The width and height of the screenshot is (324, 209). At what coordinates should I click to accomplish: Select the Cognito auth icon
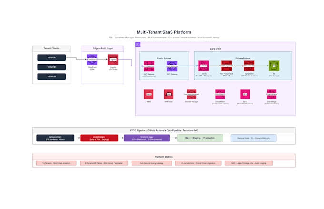point(113,59)
